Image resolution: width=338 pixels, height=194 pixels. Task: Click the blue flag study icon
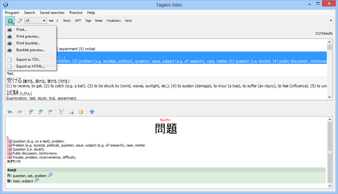pos(31,112)
